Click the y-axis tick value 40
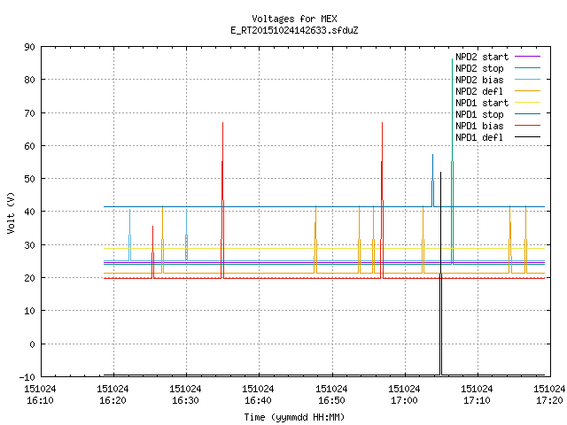This screenshot has width=567, height=425. [30, 212]
